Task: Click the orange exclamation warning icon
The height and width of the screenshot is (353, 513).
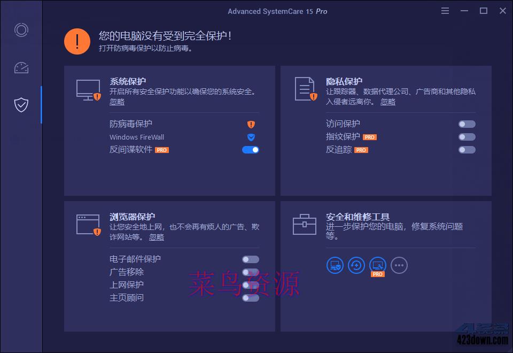Action: click(77, 41)
